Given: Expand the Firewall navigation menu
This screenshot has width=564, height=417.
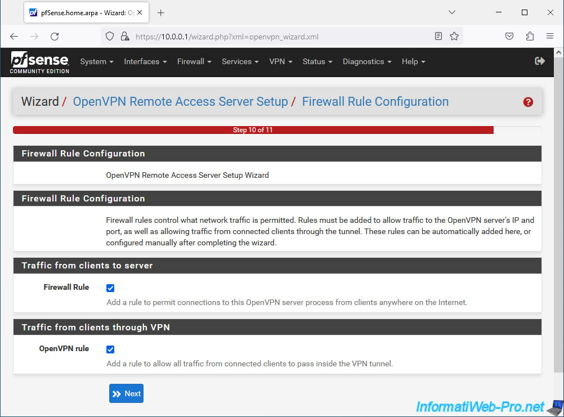Looking at the screenshot, I should (194, 61).
